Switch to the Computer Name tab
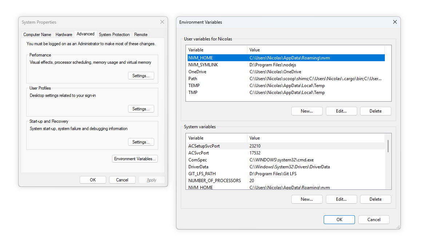This screenshot has width=423, height=247. [x=37, y=35]
